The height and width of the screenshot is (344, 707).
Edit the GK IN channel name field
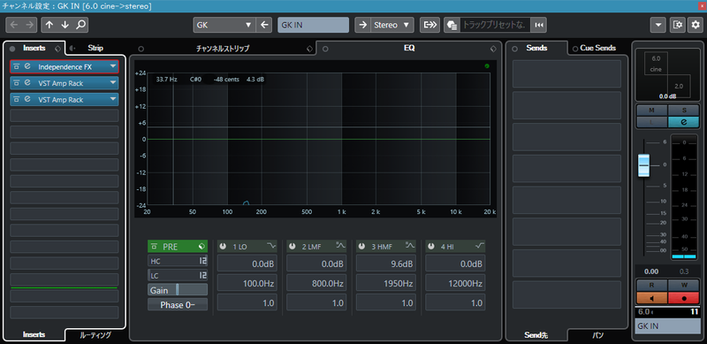(314, 26)
